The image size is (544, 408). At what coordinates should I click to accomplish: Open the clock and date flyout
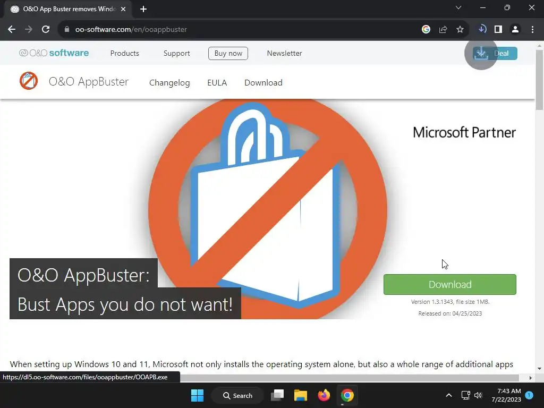[x=506, y=395]
